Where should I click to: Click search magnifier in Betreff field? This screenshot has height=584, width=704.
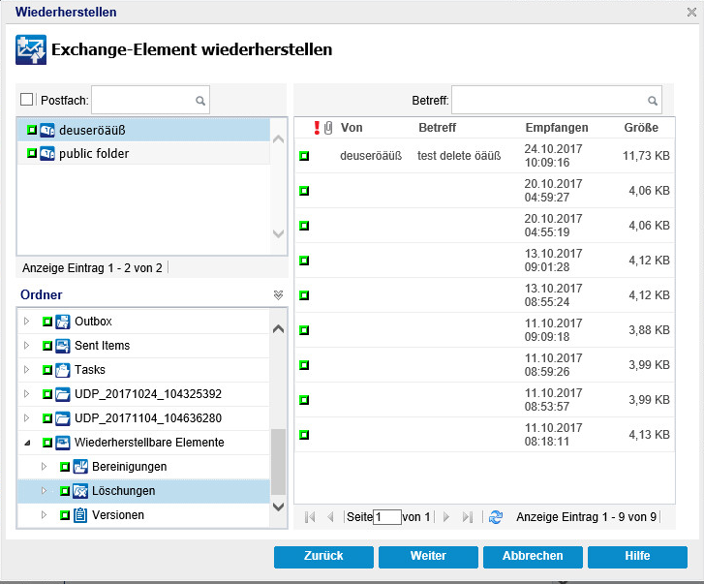point(653,100)
